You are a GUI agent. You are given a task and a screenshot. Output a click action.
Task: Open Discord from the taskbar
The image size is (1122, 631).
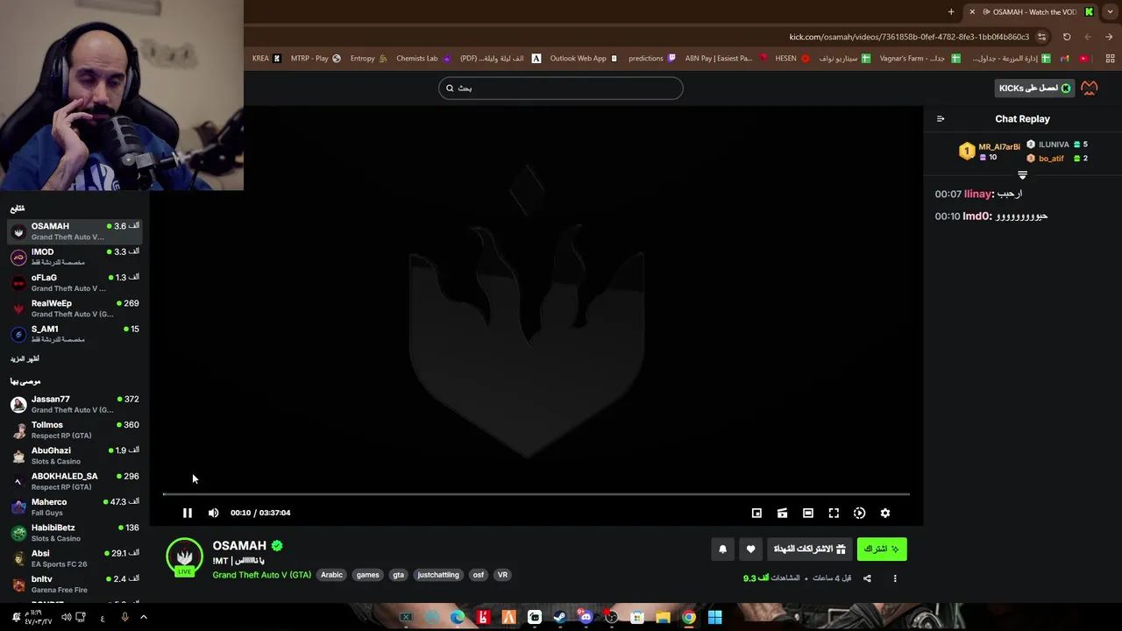[586, 618]
